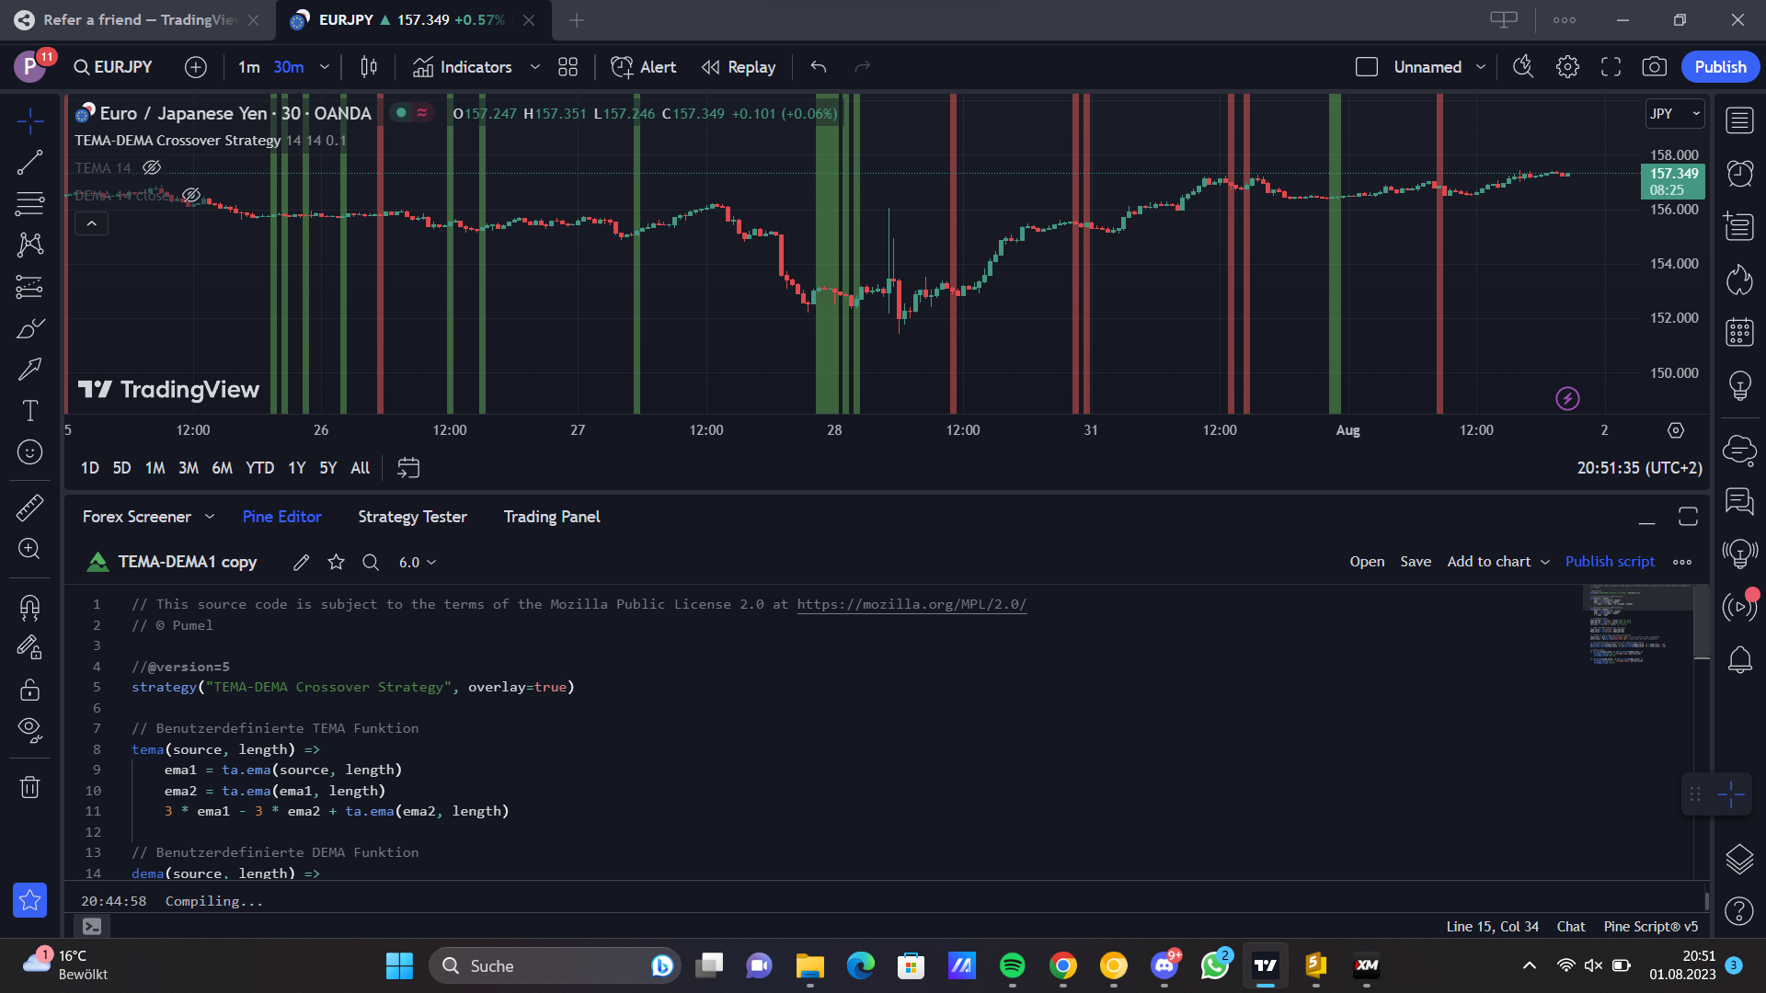Select the trend line drawing tool
Viewport: 1766px width, 993px height.
pos(30,162)
